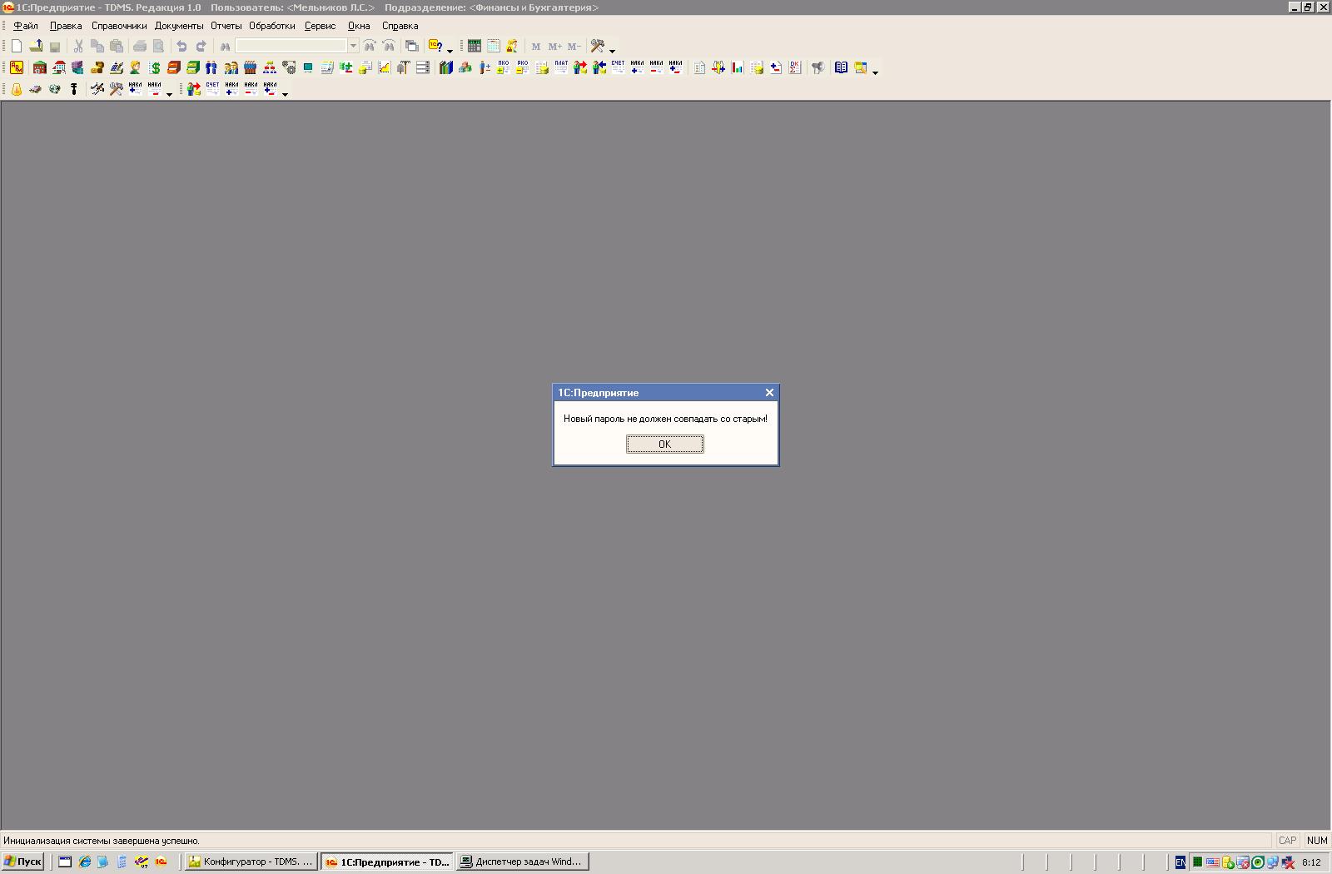Image resolution: width=1332 pixels, height=874 pixels.
Task: Open the calculator icon
Action: 475,46
